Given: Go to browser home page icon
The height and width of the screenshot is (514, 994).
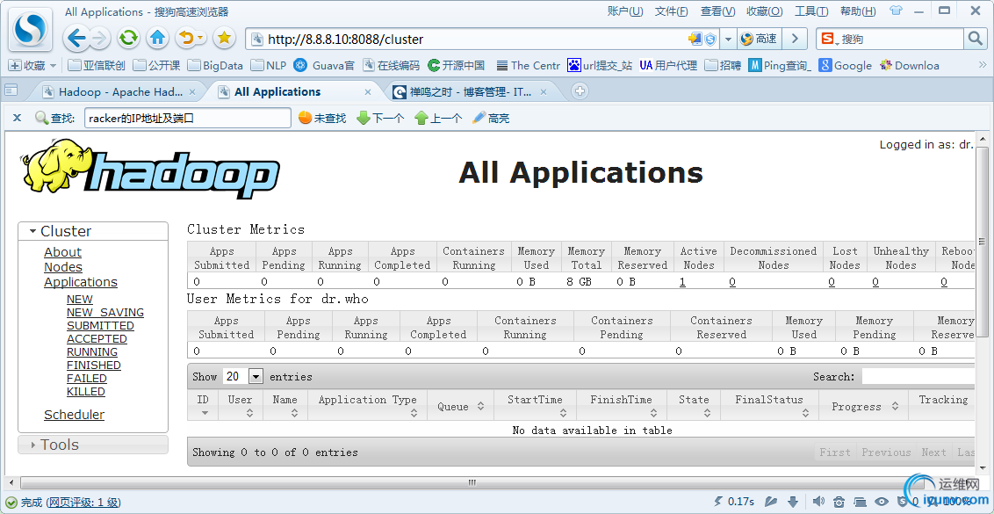Looking at the screenshot, I should pos(157,39).
